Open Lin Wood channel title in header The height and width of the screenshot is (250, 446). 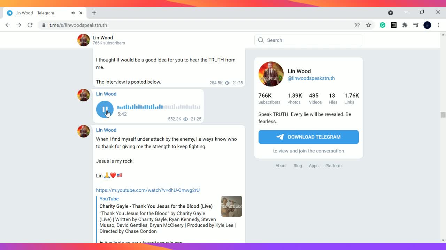pos(103,37)
